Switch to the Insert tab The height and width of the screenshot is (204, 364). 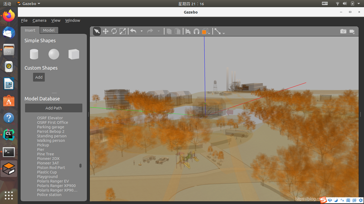(x=30, y=30)
